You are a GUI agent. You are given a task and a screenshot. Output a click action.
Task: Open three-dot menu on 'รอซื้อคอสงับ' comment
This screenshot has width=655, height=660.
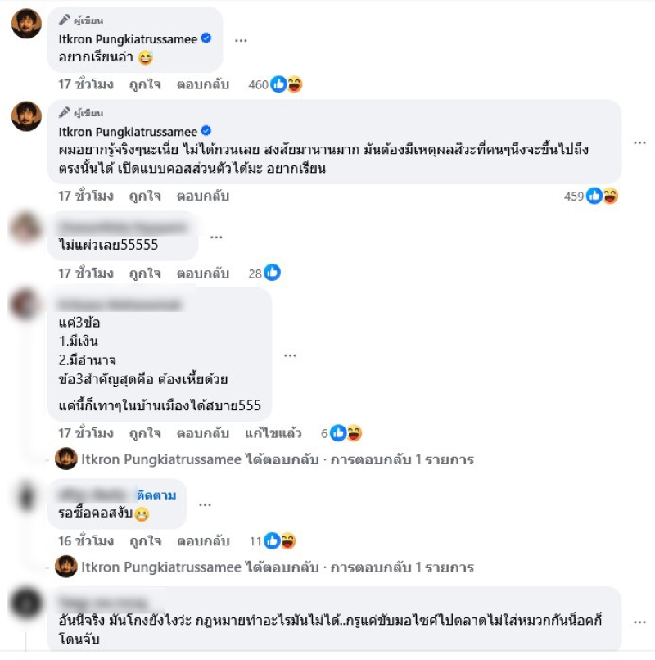[205, 504]
